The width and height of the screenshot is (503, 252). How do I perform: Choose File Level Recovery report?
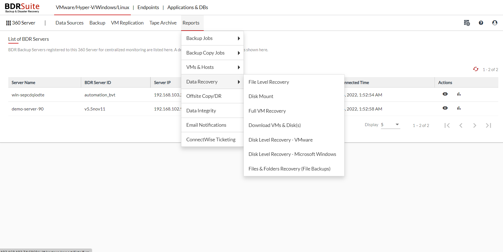click(x=294, y=82)
